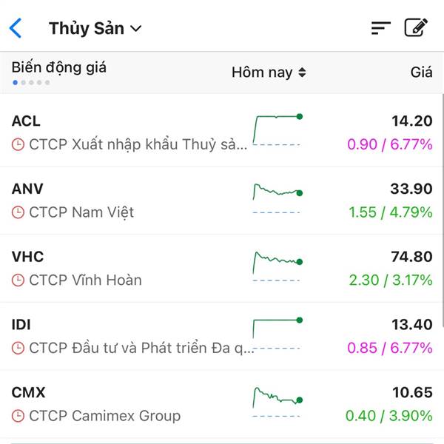Tap the clock icon under IDI ticker
The image size is (444, 444).
[18, 348]
